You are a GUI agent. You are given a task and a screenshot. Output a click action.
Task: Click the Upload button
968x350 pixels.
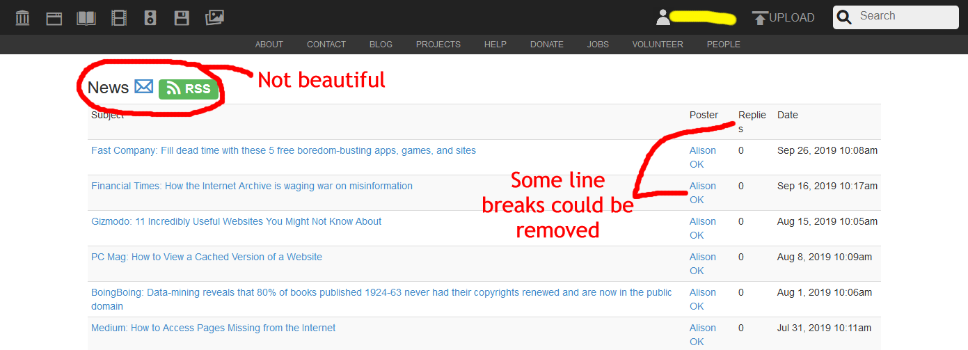coord(784,18)
